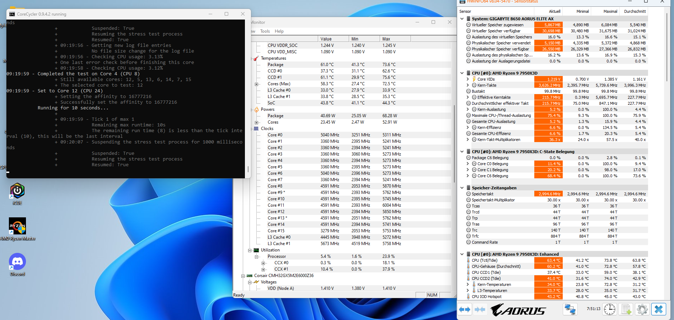
Task: Click the CoreCycler console vertical scrollbar thumb
Action: [x=248, y=169]
